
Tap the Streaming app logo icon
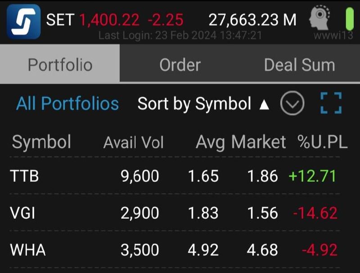tap(23, 21)
